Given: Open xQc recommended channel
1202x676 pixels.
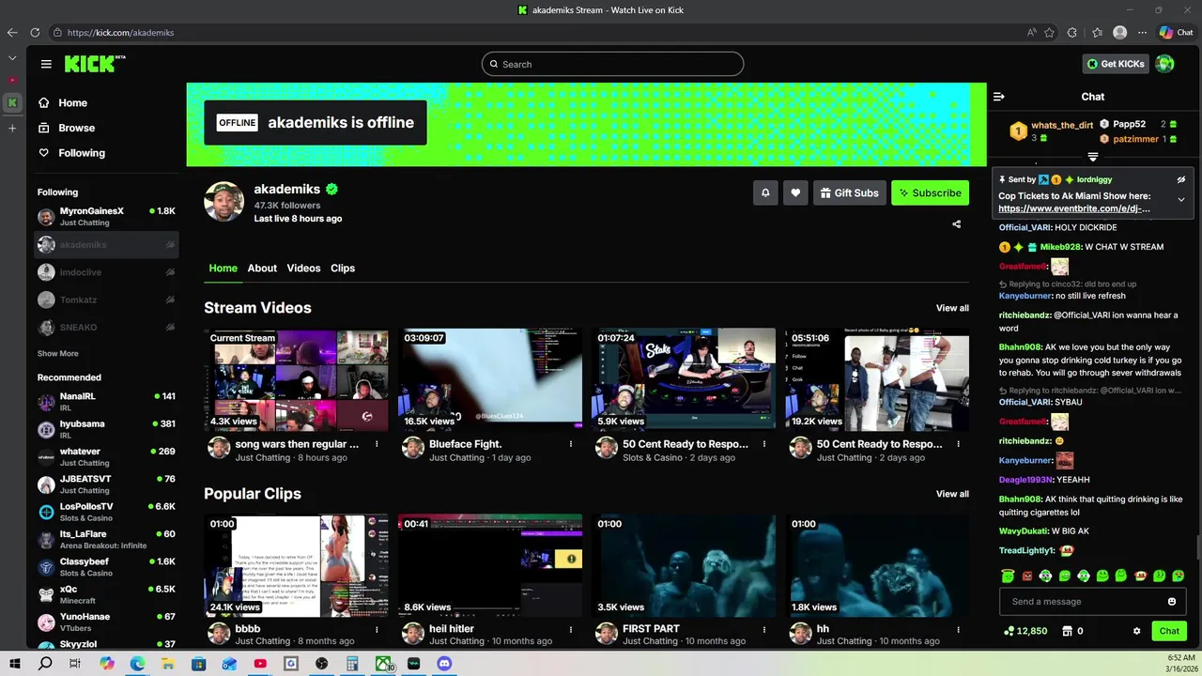Looking at the screenshot, I should (106, 594).
